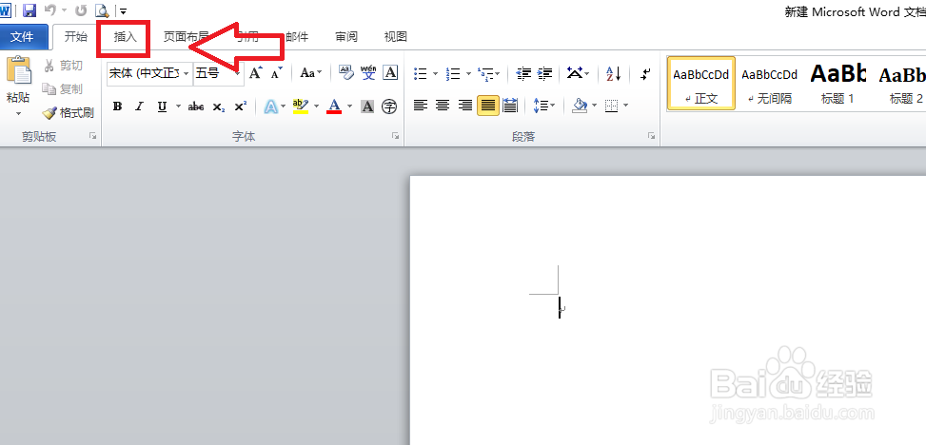
Task: Click the Save icon in quick access toolbar
Action: pos(30,10)
